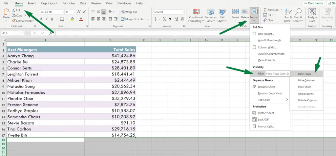Choose Hide Rows in submenu
The height and width of the screenshot is (156, 336).
(x=306, y=74)
